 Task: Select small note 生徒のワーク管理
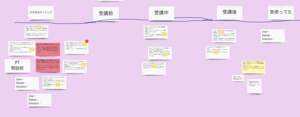click(x=238, y=78)
